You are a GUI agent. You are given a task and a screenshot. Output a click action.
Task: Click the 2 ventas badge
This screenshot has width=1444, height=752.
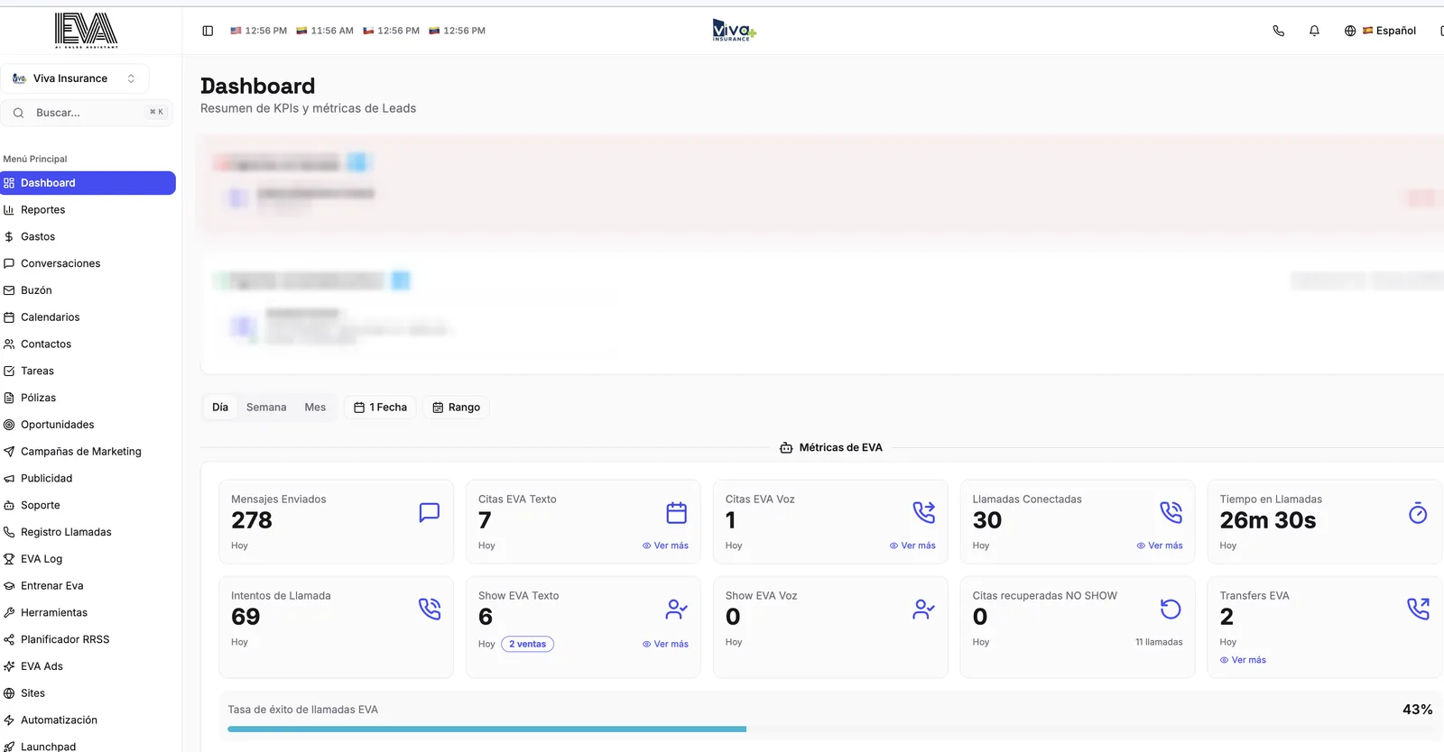click(x=527, y=644)
